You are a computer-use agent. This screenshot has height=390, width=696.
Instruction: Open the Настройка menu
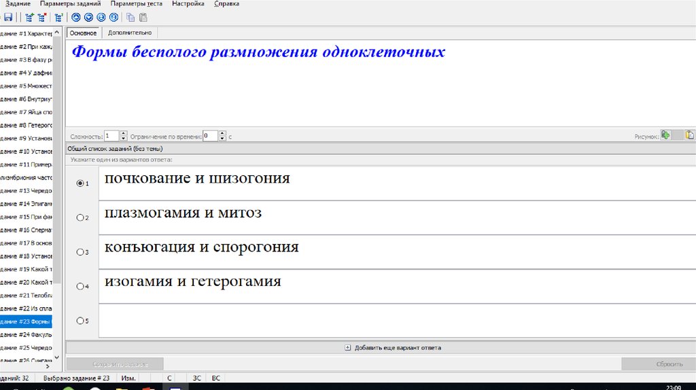188,4
